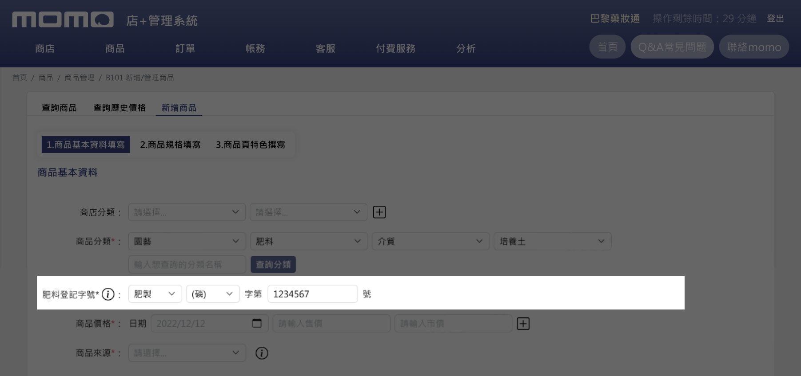
Task: Open the calendar picker icon in date field
Action: coord(257,323)
